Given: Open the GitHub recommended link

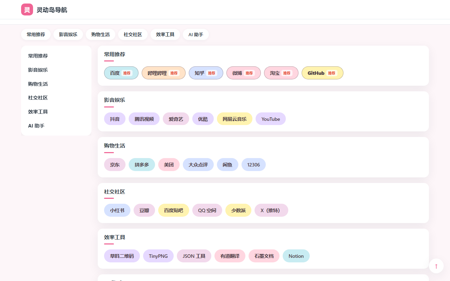Looking at the screenshot, I should [x=322, y=73].
